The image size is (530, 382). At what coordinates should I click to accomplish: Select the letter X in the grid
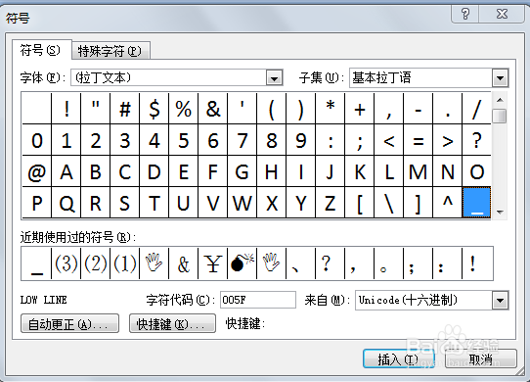click(x=272, y=203)
